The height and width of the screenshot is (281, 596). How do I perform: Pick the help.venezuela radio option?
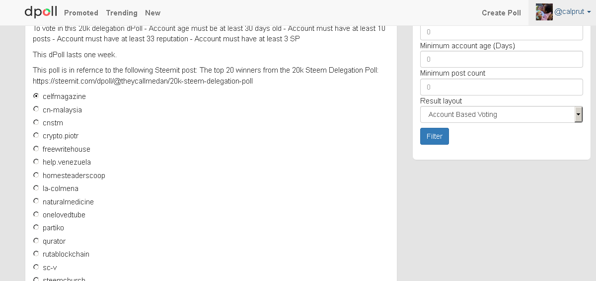point(36,162)
